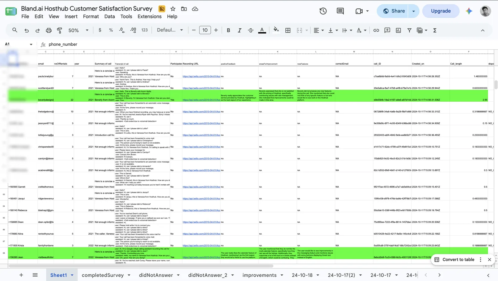The height and width of the screenshot is (281, 498).
Task: Toggle italic formatting
Action: pyautogui.click(x=239, y=30)
